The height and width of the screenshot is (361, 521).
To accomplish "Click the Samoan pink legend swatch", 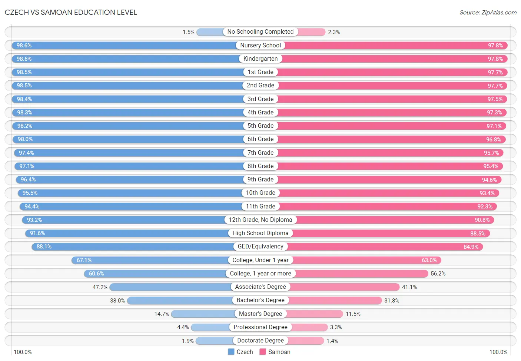I will (263, 352).
